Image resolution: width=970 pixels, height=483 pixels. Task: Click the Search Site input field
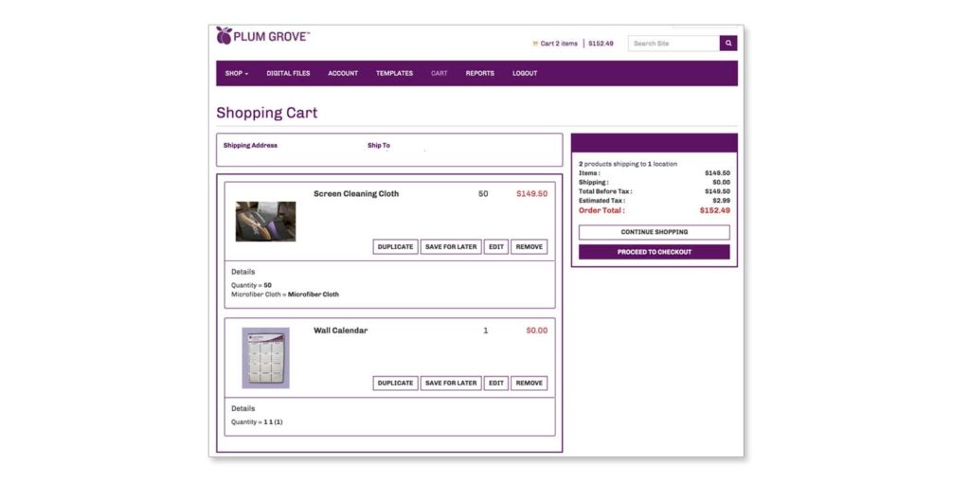click(674, 44)
